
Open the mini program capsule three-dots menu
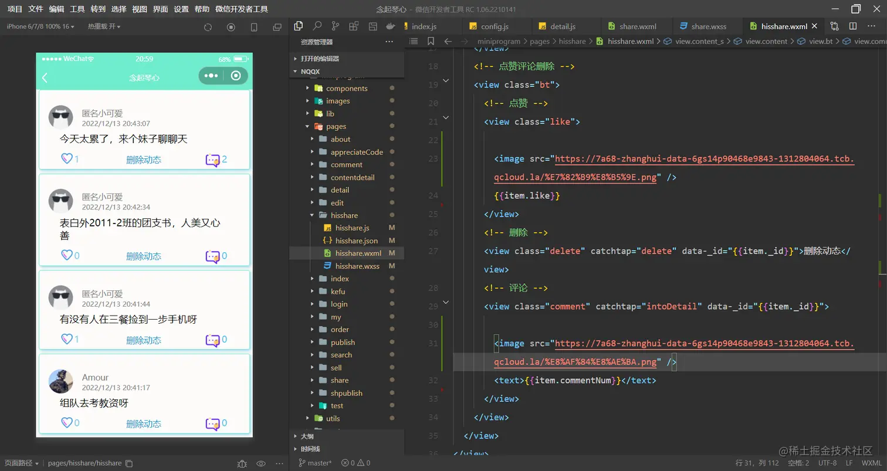[x=211, y=76]
